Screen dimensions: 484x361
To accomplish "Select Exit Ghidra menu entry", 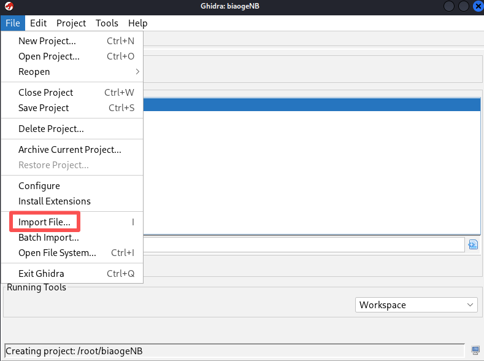I will click(72, 273).
